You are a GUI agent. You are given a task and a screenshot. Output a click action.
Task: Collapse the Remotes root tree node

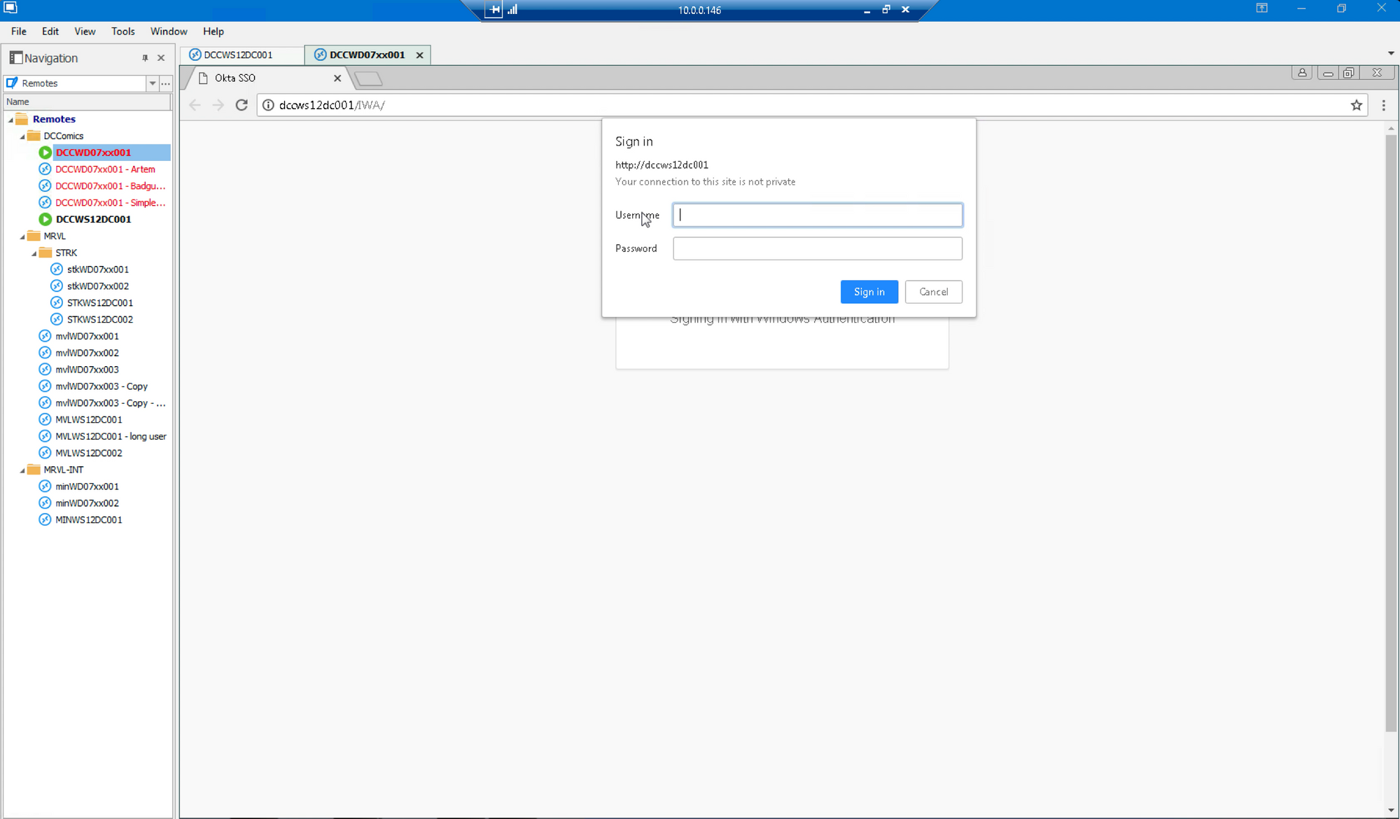point(10,120)
